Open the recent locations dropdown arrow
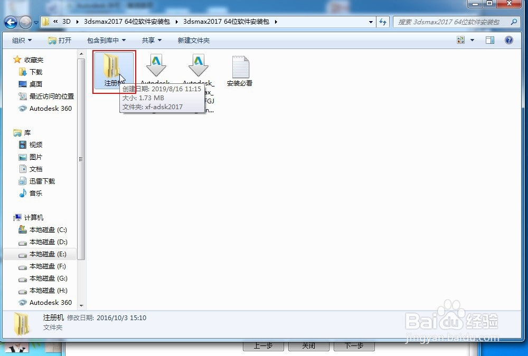The height and width of the screenshot is (356, 528). [x=36, y=23]
